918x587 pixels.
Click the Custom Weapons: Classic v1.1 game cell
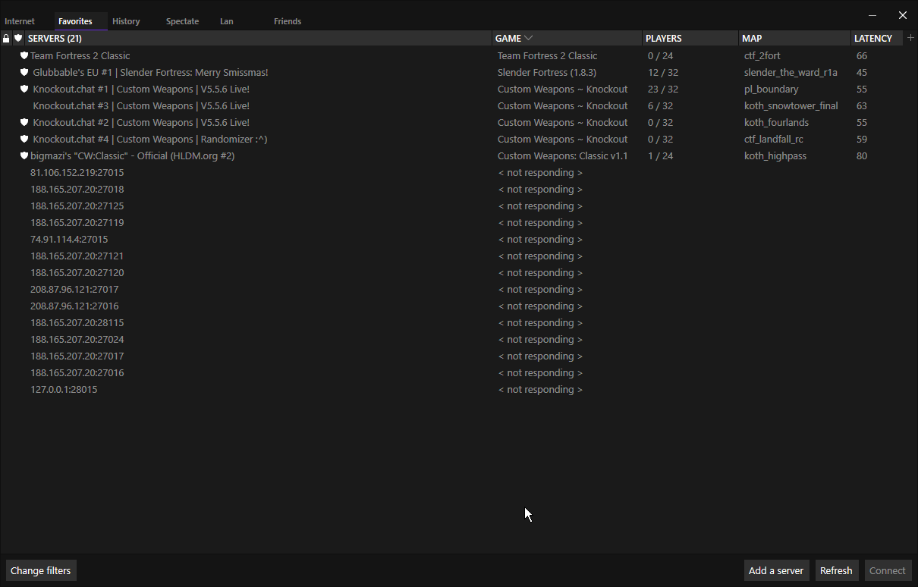[563, 155]
